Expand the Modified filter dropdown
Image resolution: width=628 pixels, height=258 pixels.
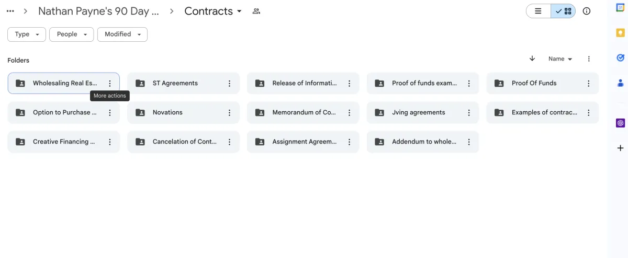122,34
